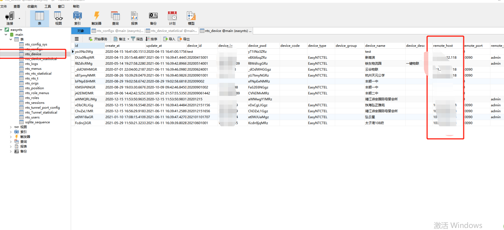Select nts_tunnel_port_config table in the tree
504x230 pixels.
click(x=42, y=107)
